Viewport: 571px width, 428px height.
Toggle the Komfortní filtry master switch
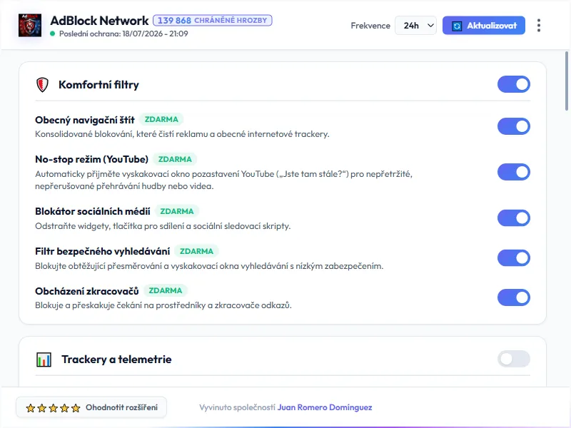514,84
